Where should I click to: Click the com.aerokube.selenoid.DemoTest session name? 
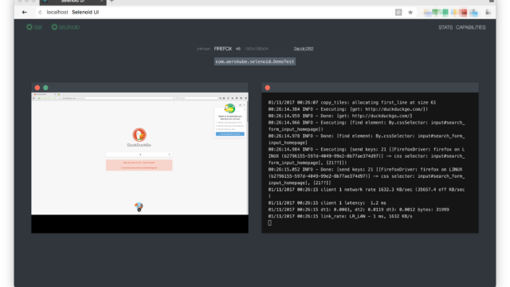tap(255, 61)
